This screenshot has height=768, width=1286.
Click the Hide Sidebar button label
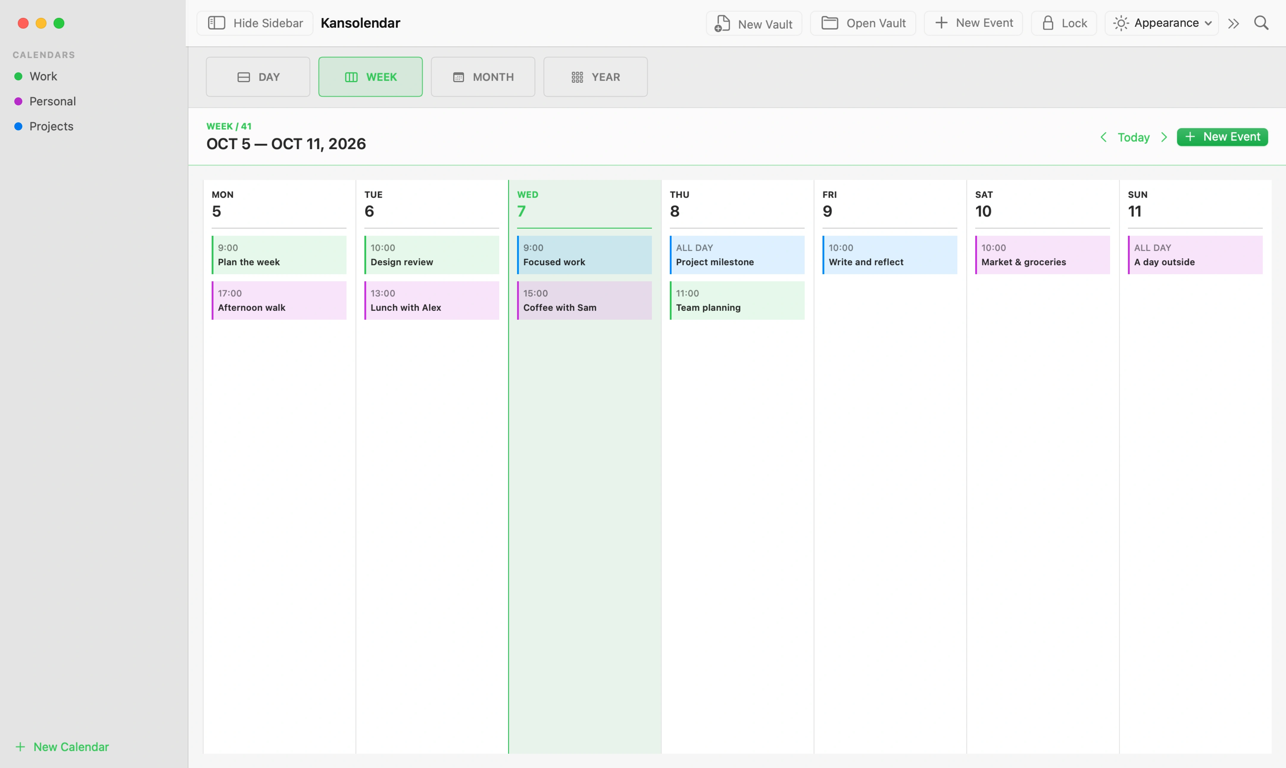click(268, 23)
